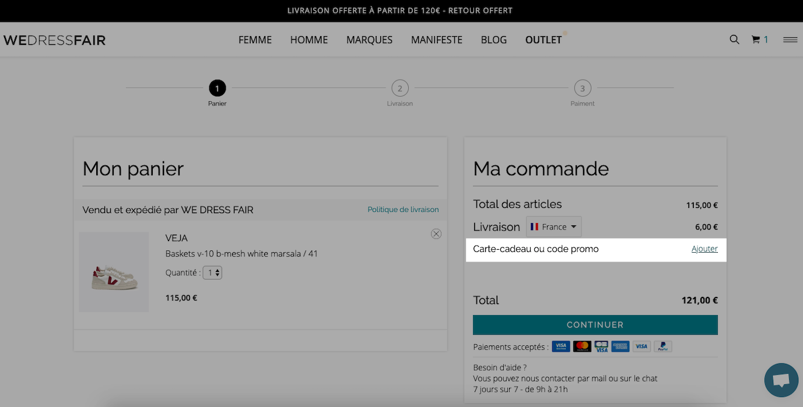
Task: Go to WEDRESSFAIR logo homepage
Action: [x=54, y=40]
